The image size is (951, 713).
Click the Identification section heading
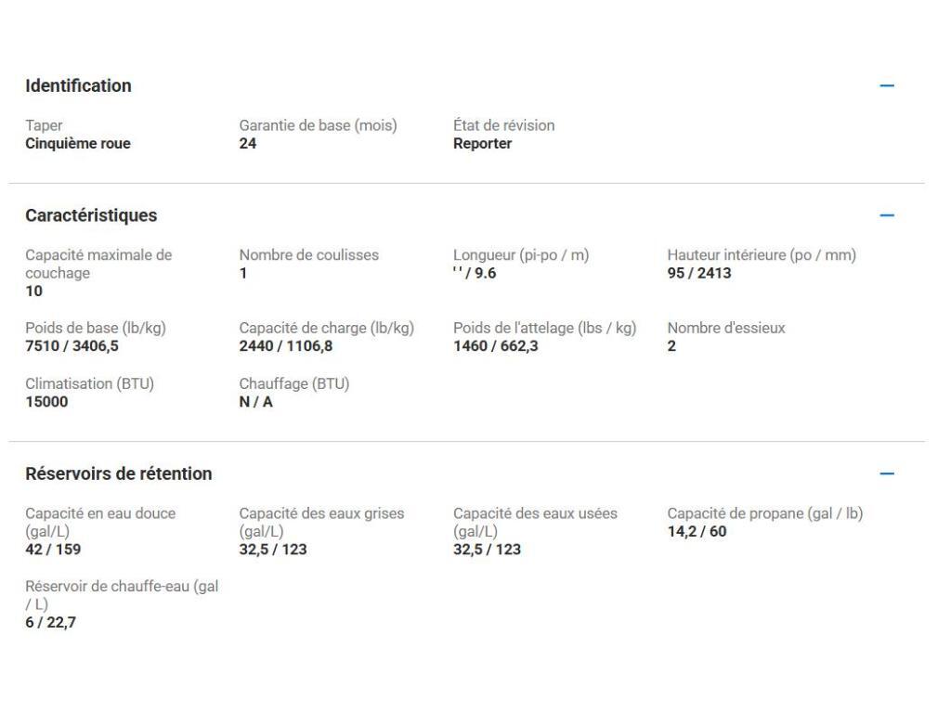78,85
